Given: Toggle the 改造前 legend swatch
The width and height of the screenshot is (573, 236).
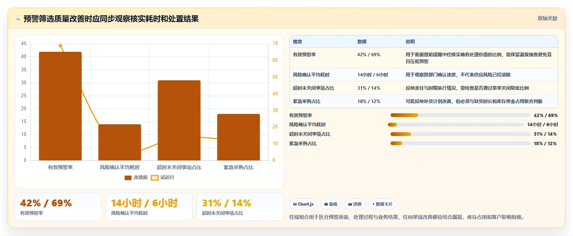Looking at the screenshot, I should point(128,177).
